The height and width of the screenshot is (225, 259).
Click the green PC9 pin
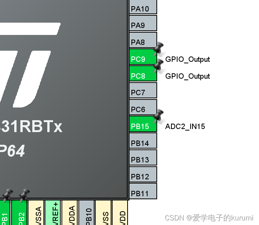tap(143, 56)
